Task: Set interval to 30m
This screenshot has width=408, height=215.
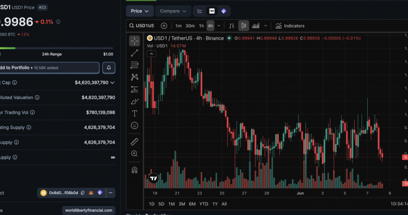Action: [x=190, y=25]
